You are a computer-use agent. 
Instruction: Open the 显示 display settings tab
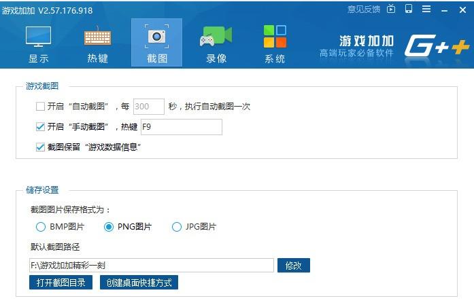[x=38, y=43]
